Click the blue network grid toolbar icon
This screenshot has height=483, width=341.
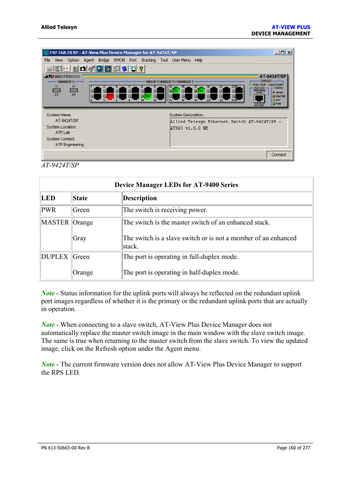[100, 69]
